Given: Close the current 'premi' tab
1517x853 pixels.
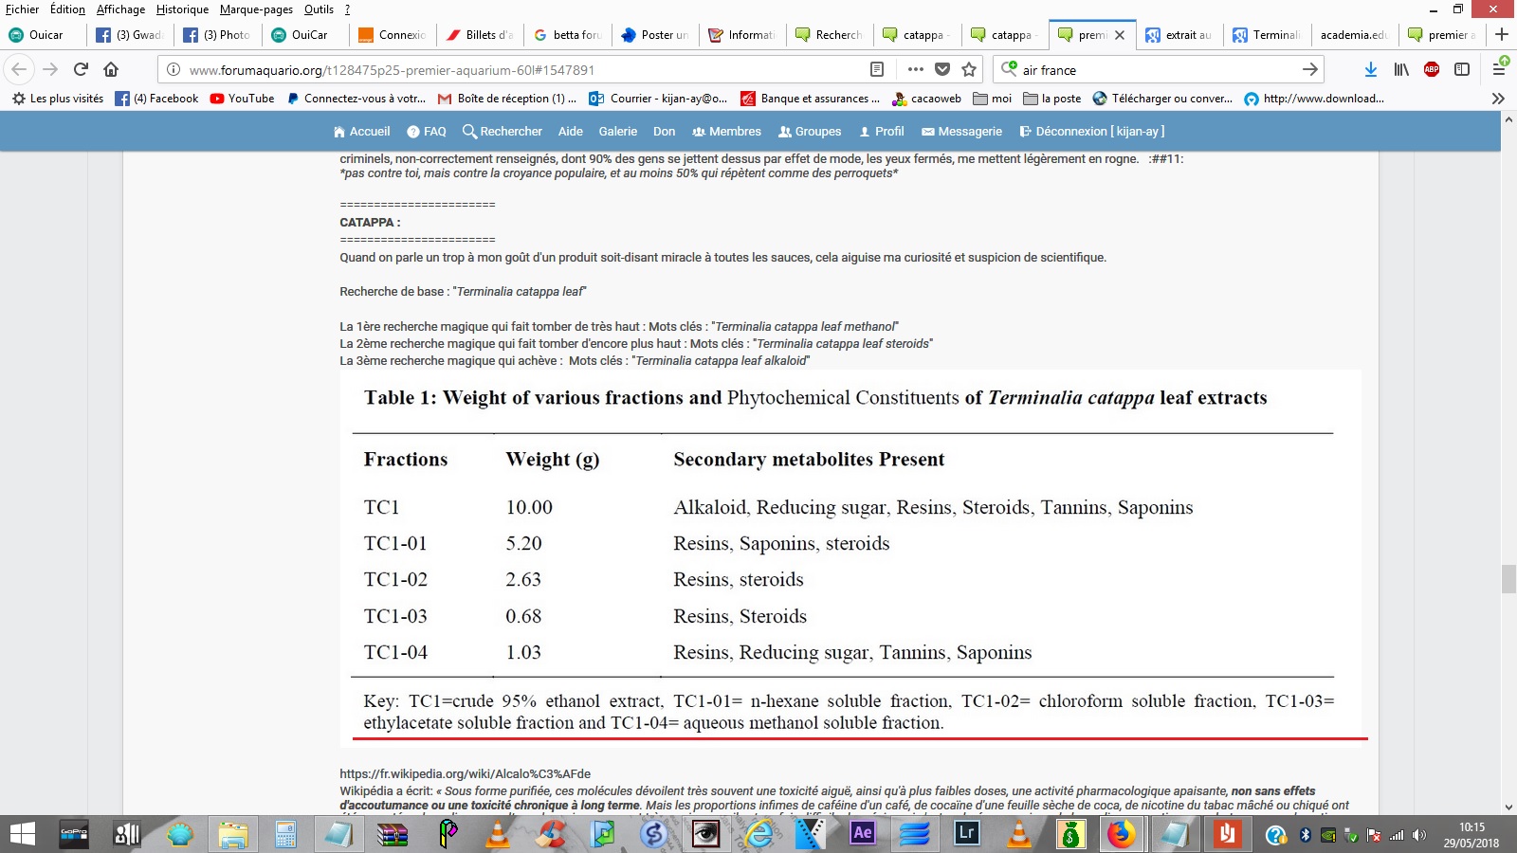Looking at the screenshot, I should tap(1120, 35).
